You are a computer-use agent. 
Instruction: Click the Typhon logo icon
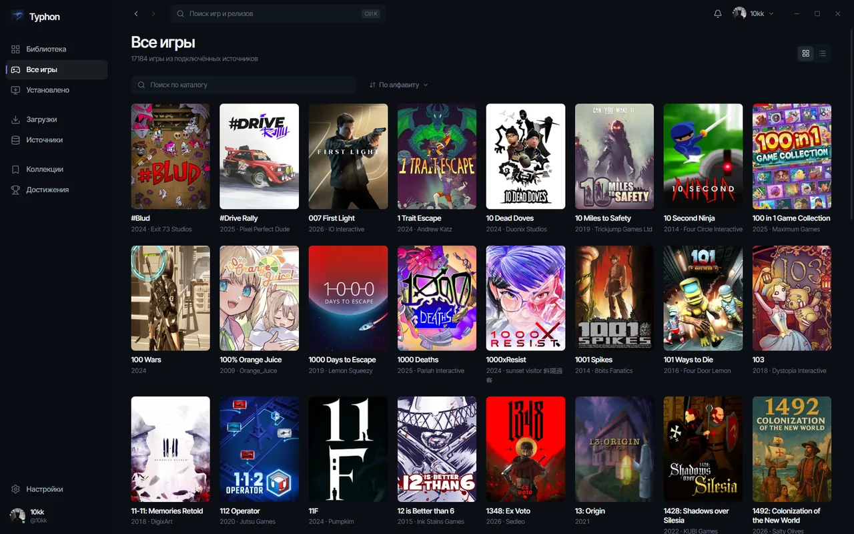(17, 17)
